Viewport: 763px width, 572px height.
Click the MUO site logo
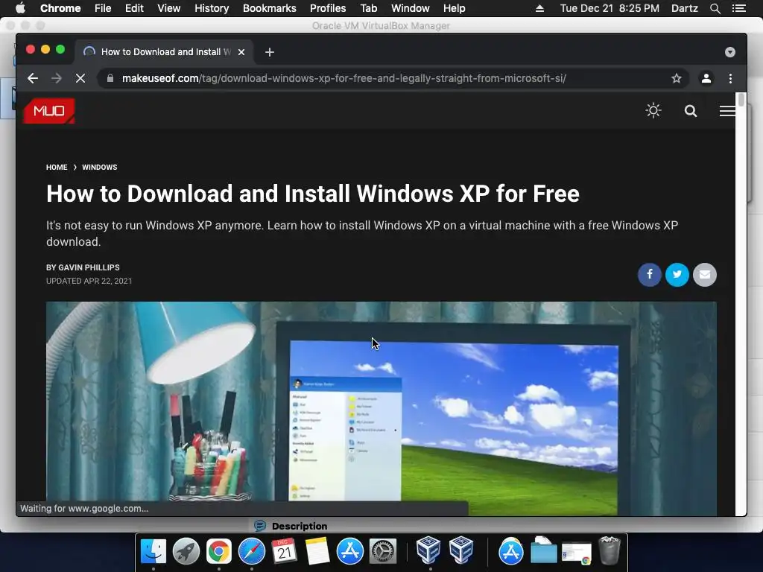[48, 111]
